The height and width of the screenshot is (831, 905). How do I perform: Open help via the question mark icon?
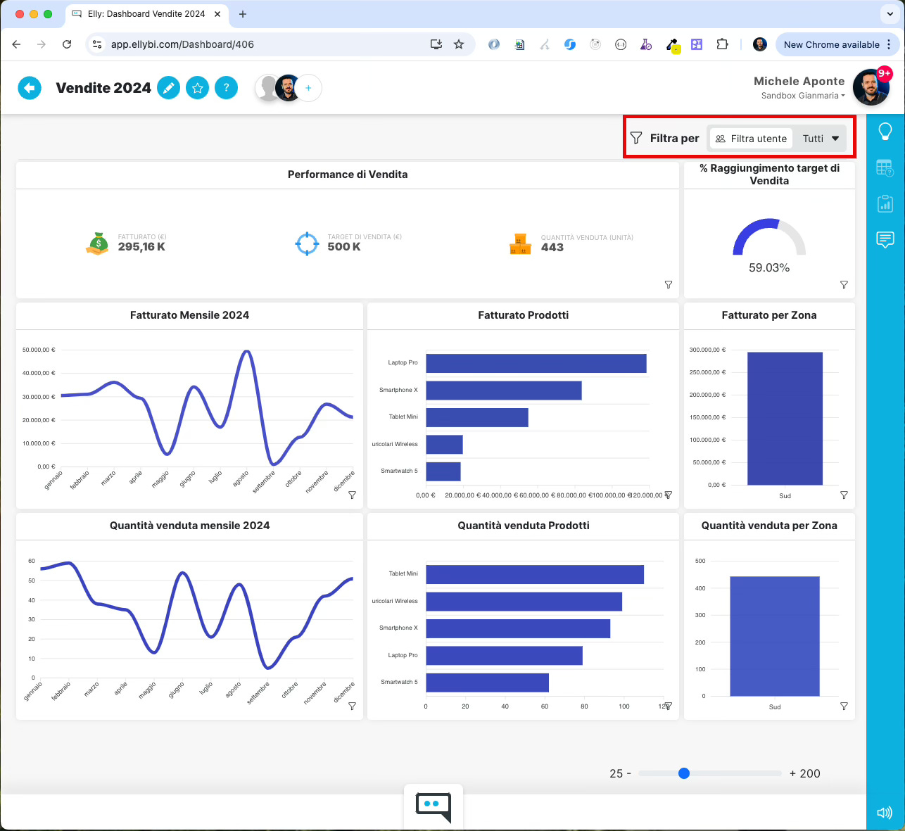click(226, 88)
